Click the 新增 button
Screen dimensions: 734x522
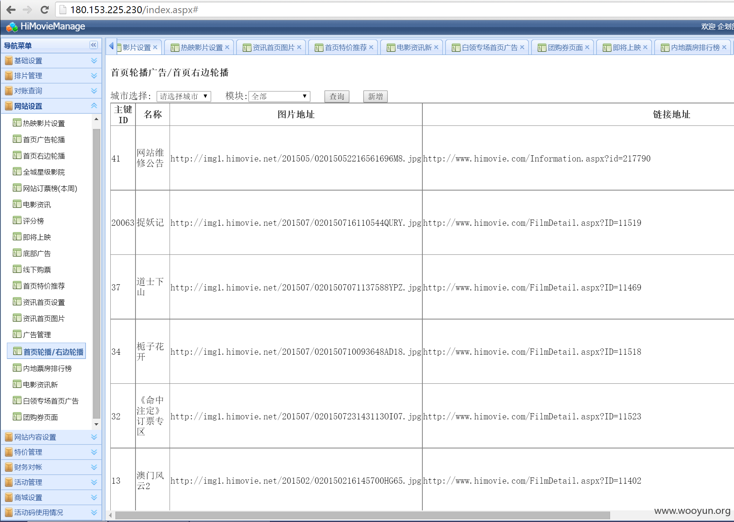coord(375,96)
